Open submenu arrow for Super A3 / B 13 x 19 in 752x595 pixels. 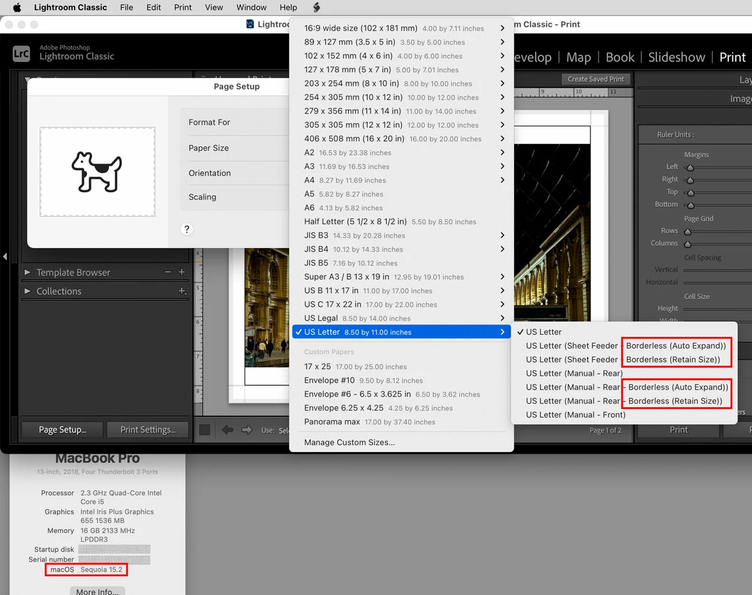coord(503,276)
